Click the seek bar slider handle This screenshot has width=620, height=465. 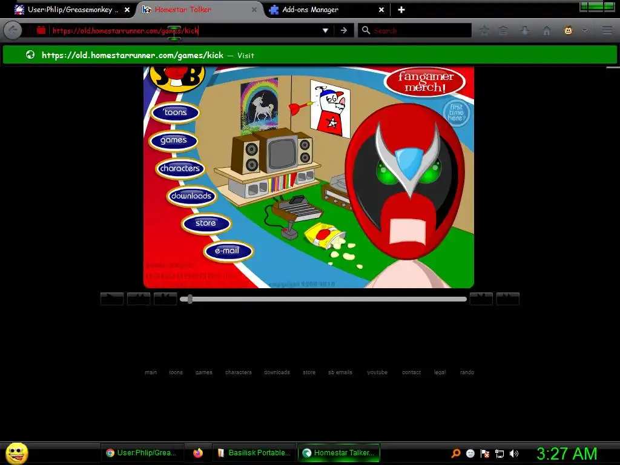[190, 299]
